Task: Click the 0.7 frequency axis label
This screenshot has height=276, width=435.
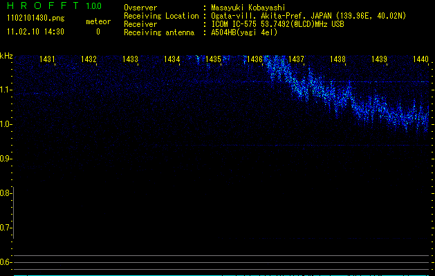Action: click(x=6, y=228)
